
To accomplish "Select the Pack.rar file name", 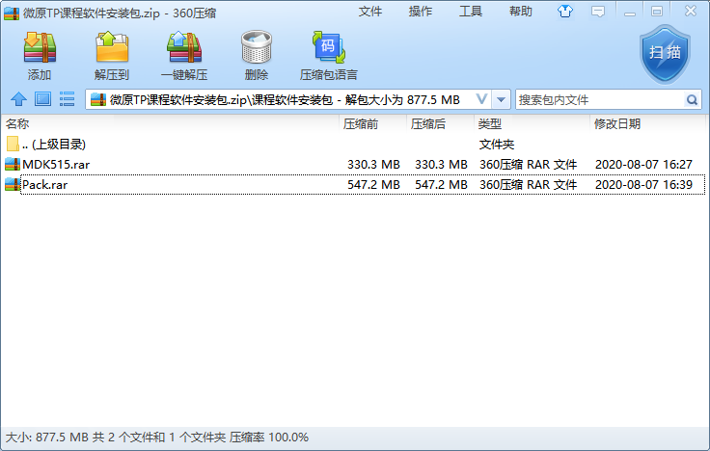I will pos(44,185).
